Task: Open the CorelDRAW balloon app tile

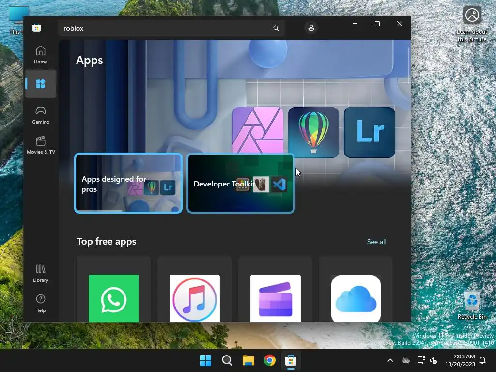Action: coord(313,132)
